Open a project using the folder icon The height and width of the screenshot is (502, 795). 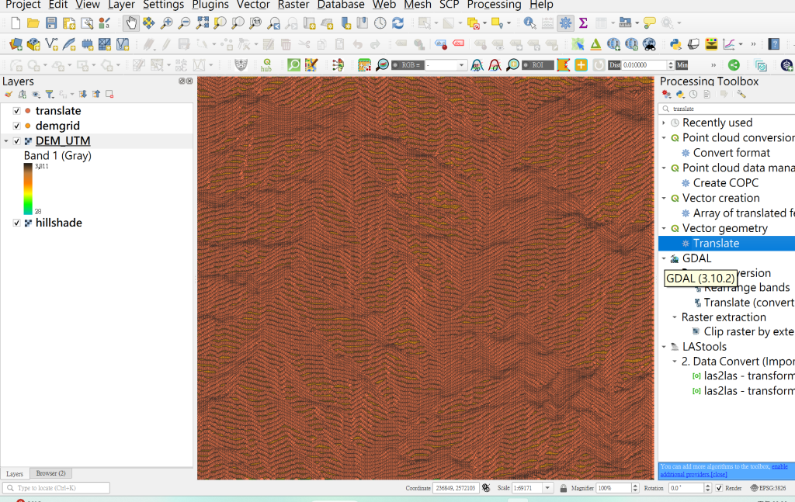(x=33, y=23)
